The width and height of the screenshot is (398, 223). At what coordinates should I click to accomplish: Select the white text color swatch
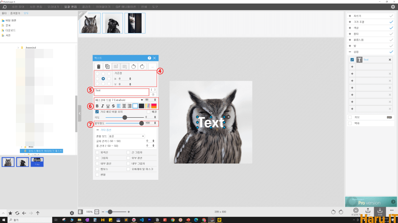pyautogui.click(x=135, y=106)
